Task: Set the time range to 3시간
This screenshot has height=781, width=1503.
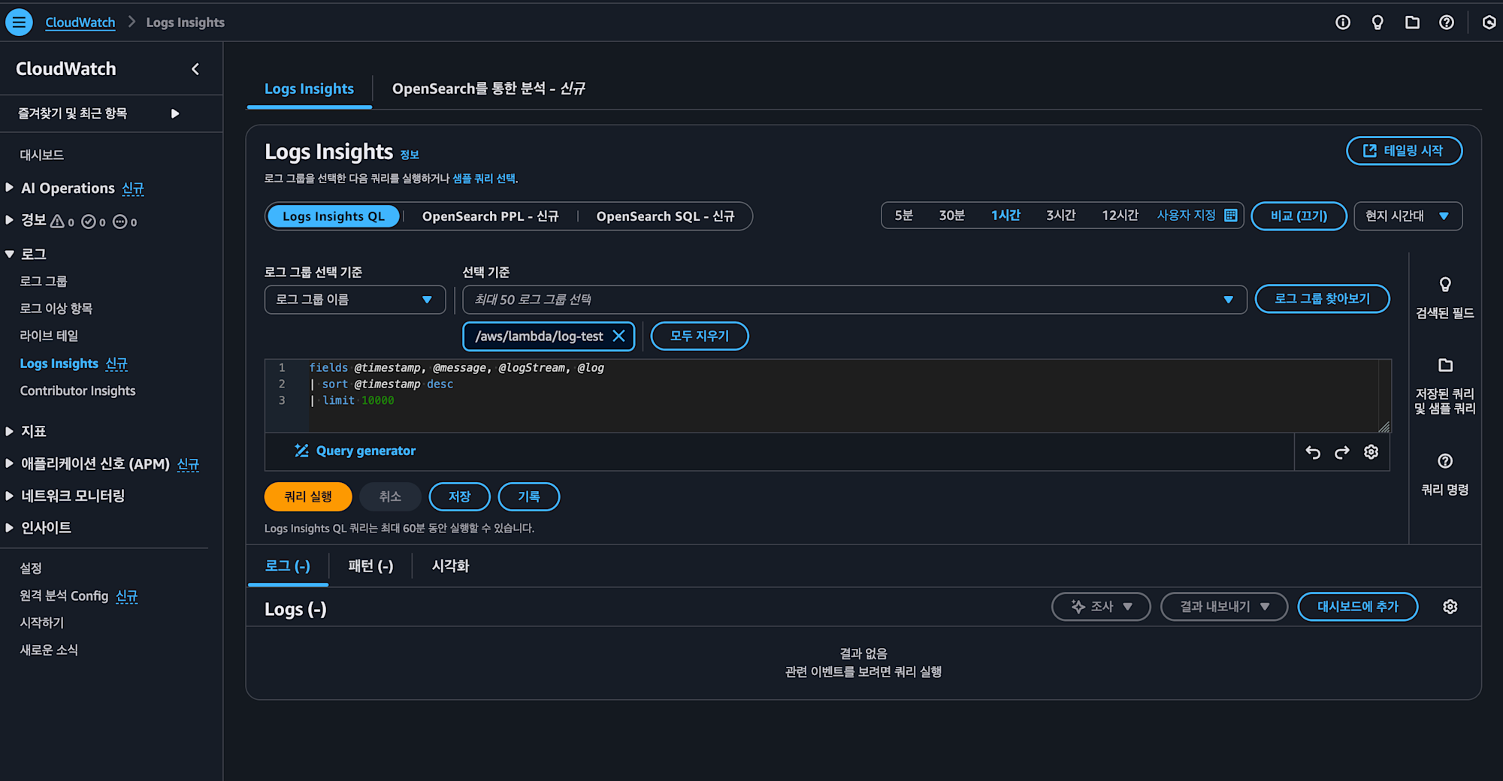Action: click(x=1060, y=216)
